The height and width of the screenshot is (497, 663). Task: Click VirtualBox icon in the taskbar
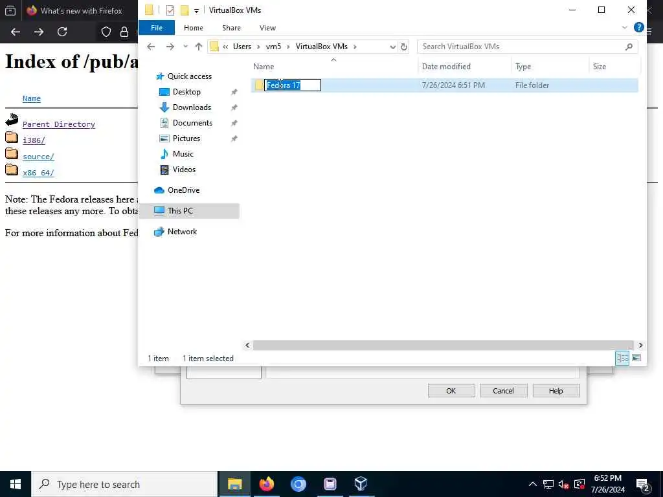pos(361,484)
